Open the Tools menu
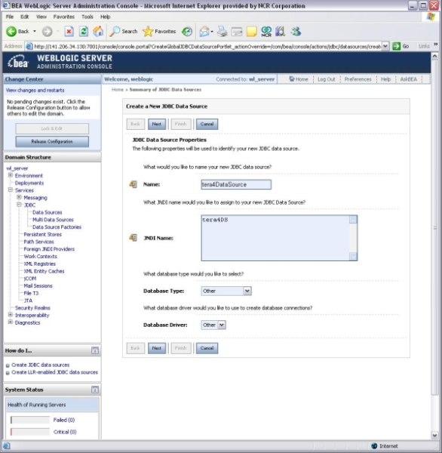The height and width of the screenshot is (453, 442). click(87, 17)
